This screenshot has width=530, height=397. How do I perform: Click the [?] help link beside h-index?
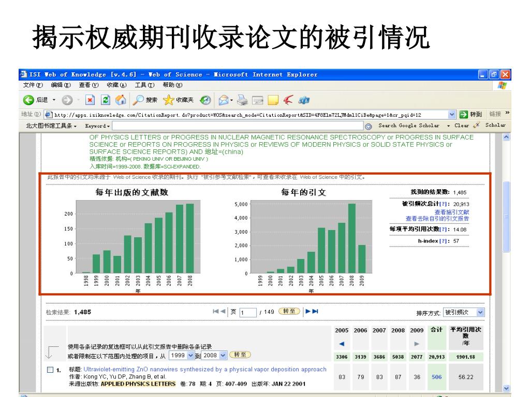[443, 241]
